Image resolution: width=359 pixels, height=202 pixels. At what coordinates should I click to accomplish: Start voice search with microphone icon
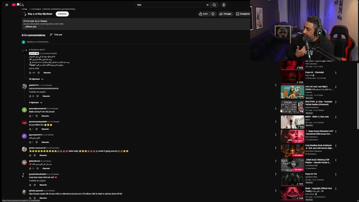coord(224,5)
